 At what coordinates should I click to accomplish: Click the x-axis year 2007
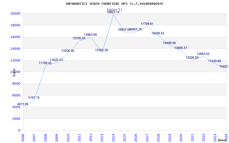[34, 138]
